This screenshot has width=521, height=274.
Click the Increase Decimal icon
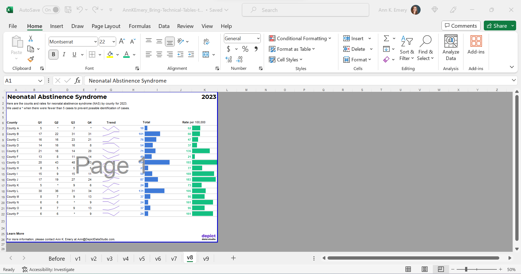tap(229, 59)
